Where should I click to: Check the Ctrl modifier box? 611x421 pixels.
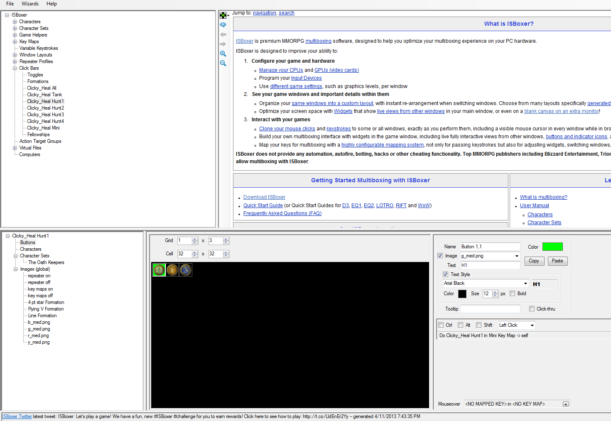[441, 325]
